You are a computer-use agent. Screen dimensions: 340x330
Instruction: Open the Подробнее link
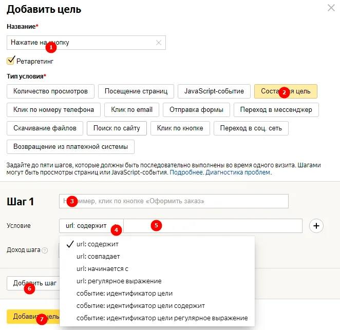[x=186, y=172]
